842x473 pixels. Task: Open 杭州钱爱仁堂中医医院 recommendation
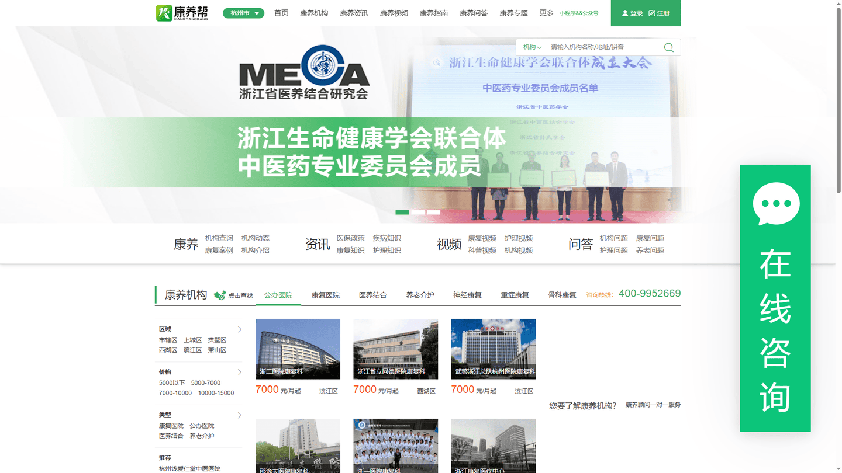189,468
